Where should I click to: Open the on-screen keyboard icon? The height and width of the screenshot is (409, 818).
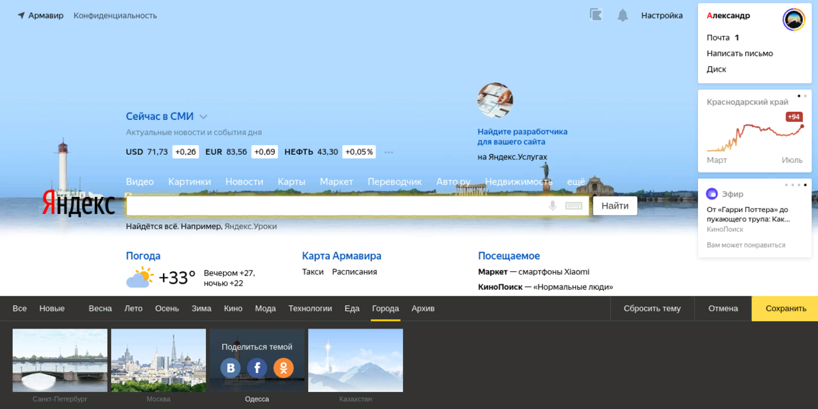(x=573, y=206)
